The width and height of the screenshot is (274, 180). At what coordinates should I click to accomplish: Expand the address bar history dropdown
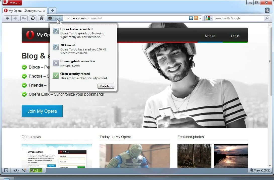(x=200, y=18)
